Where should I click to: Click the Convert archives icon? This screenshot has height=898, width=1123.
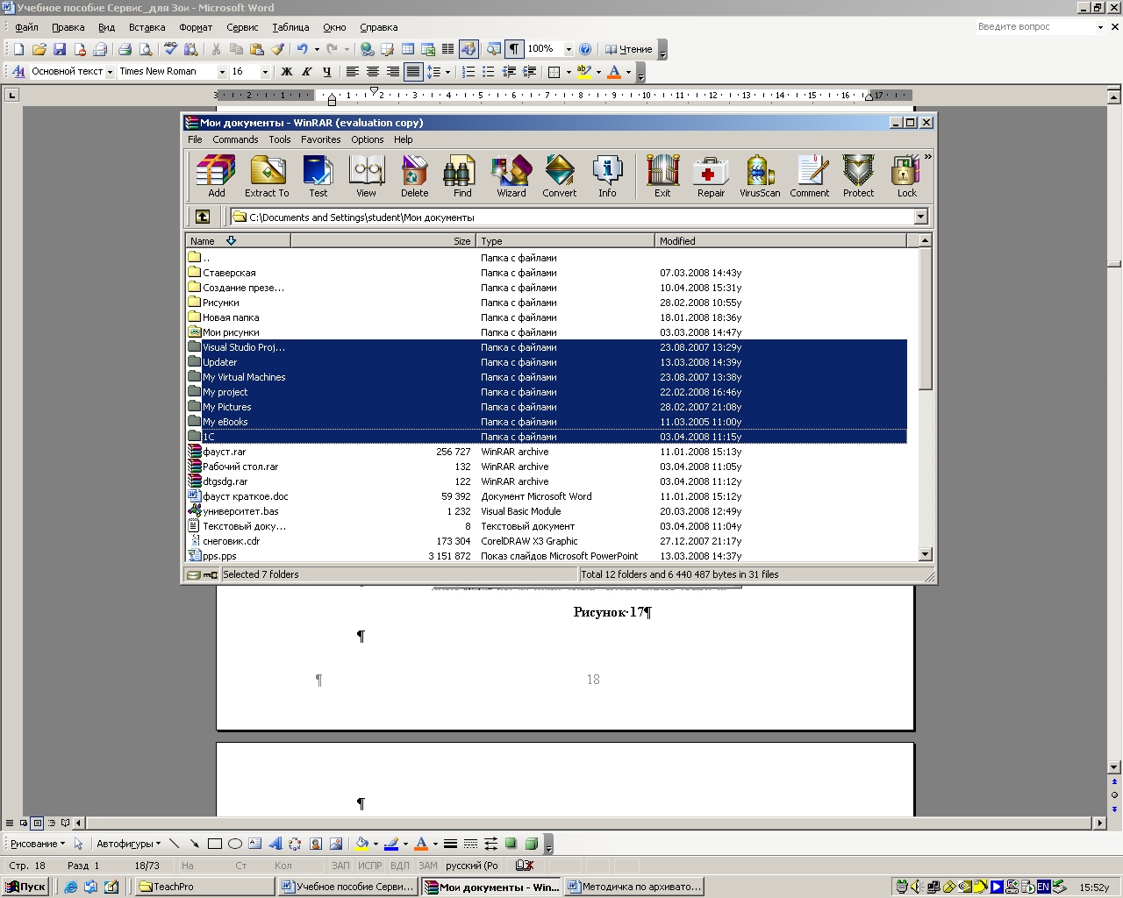pyautogui.click(x=560, y=176)
